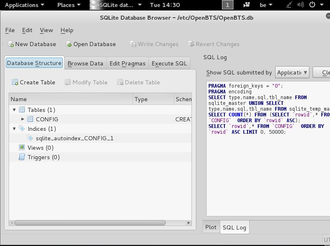Switch to the Edit Pragmas tab
330x246 pixels.
click(127, 63)
